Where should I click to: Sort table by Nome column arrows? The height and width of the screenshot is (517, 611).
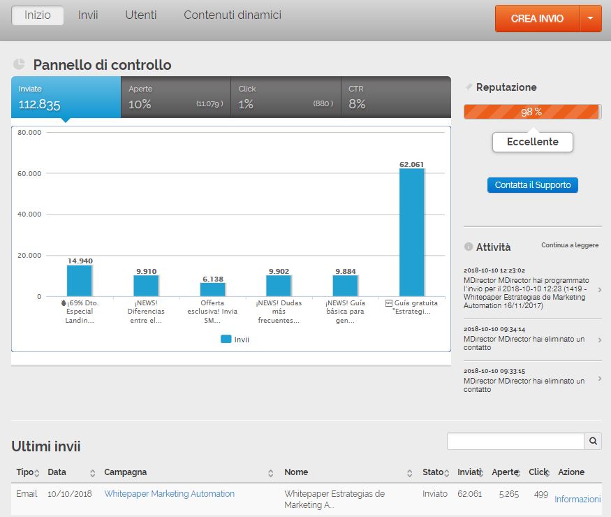click(409, 473)
